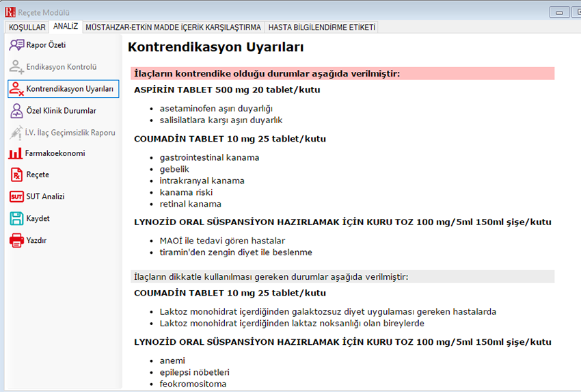
Task: Click İ.V. İlaç Geçimsizlik Raporu item
Action: point(69,133)
